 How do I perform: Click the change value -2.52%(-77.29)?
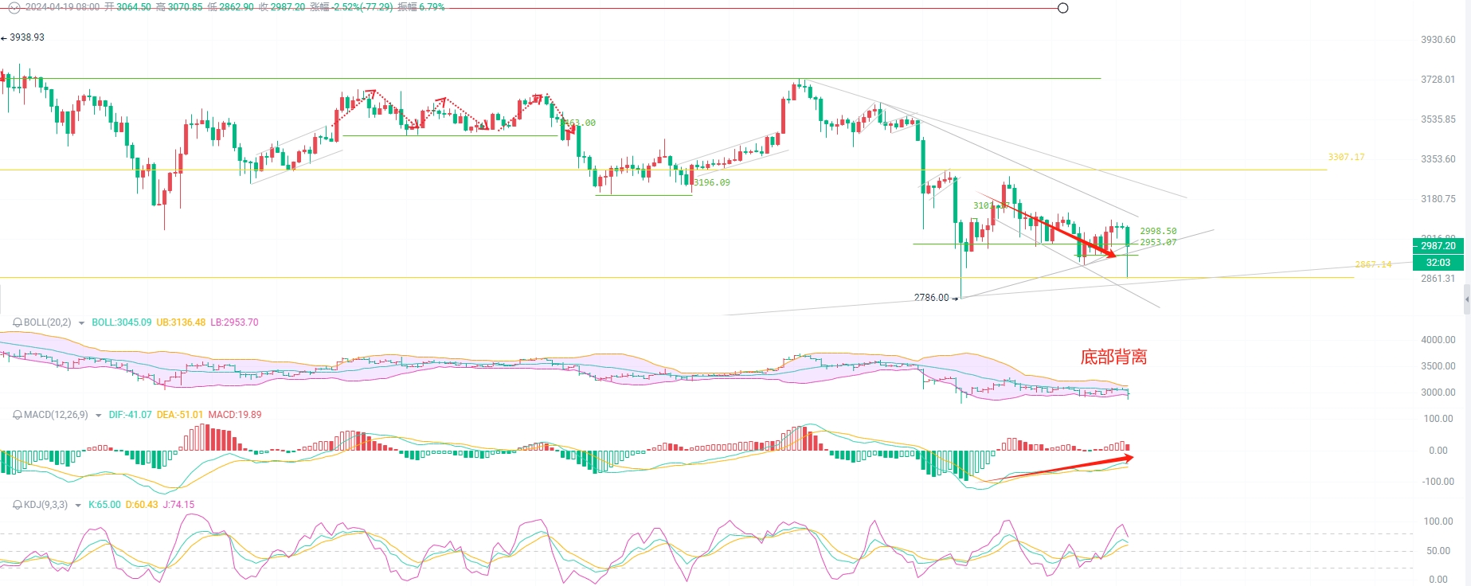361,7
